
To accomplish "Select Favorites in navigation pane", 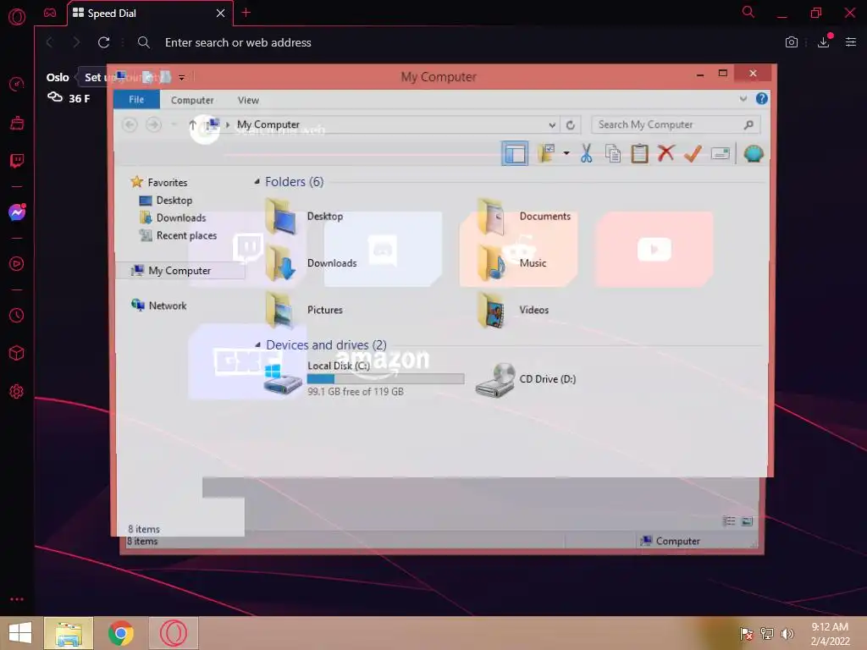I will click(160, 182).
